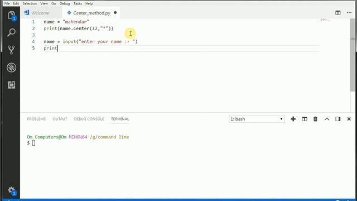Click the minimap code preview

(x=325, y=20)
